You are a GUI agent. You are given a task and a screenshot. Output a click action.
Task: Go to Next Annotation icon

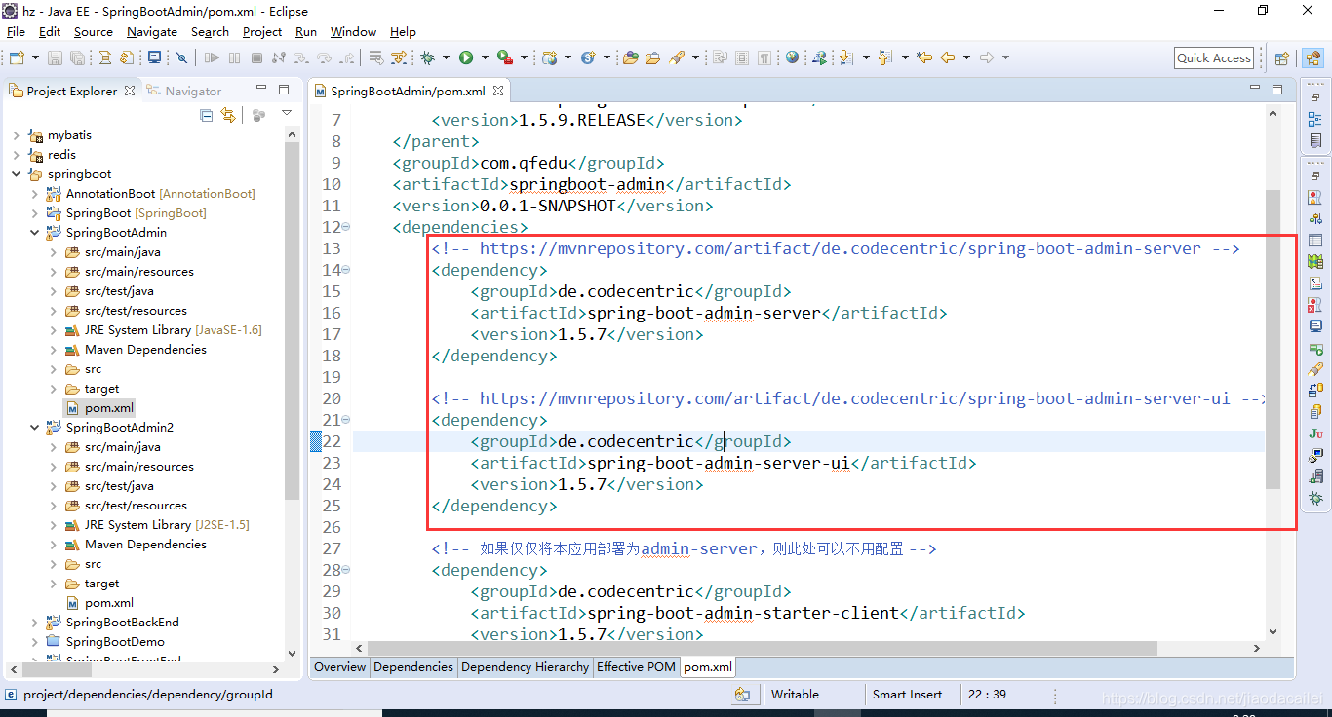tap(846, 57)
